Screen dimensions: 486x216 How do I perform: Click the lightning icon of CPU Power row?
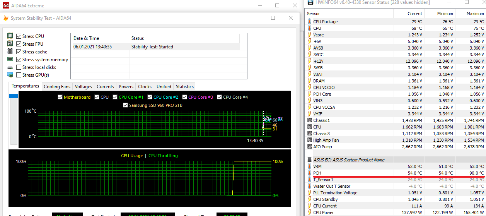(309, 213)
